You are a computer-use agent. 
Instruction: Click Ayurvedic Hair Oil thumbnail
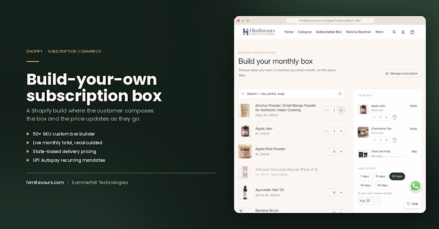245,192
